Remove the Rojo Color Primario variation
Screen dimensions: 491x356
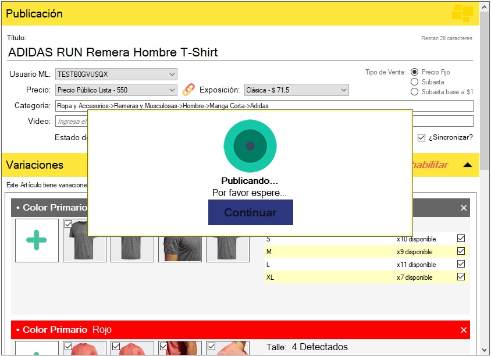[x=464, y=330]
